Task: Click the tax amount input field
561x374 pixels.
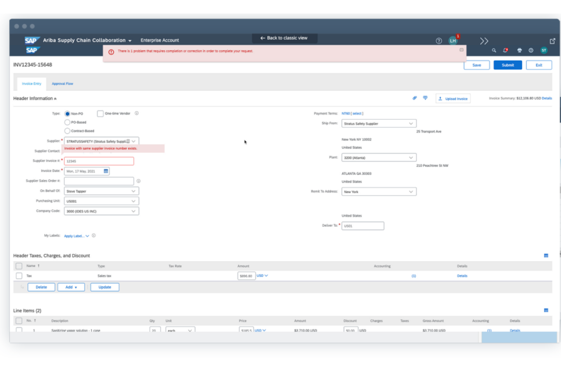Action: point(246,276)
